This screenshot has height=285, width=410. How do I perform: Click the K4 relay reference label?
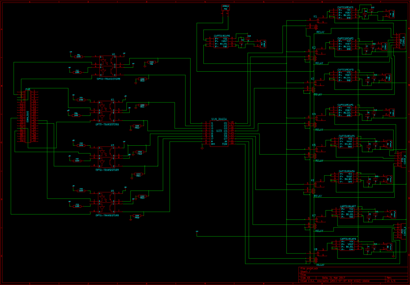[314, 114]
